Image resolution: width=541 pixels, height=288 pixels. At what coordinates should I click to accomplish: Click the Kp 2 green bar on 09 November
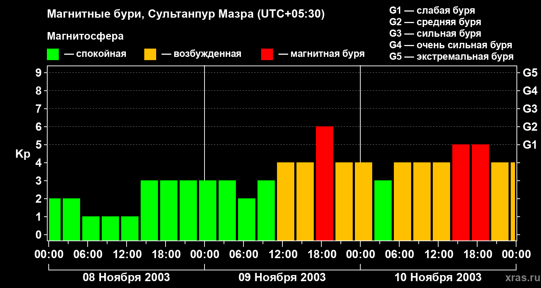(x=247, y=220)
